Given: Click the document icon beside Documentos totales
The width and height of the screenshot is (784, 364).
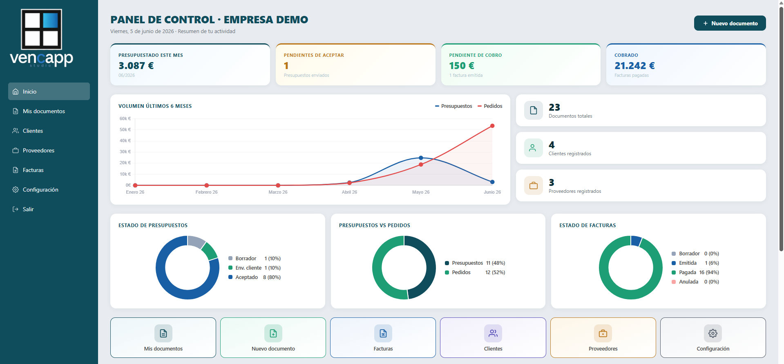Looking at the screenshot, I should (x=534, y=110).
